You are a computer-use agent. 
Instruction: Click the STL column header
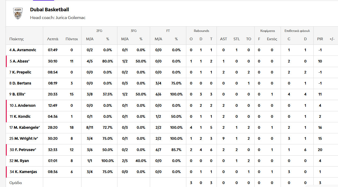[236, 39]
